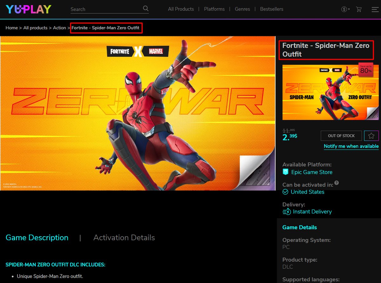
Task: Click the Epic Games store icon
Action: [x=285, y=172]
